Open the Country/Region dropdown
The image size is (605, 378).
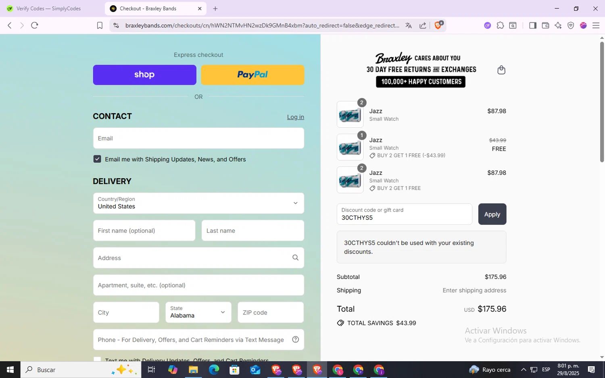pos(198,203)
